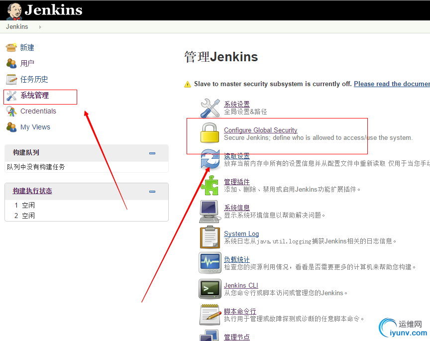This screenshot has height=341, width=430.
Task: Open 系统管理 in the side menu
Action: click(x=34, y=95)
